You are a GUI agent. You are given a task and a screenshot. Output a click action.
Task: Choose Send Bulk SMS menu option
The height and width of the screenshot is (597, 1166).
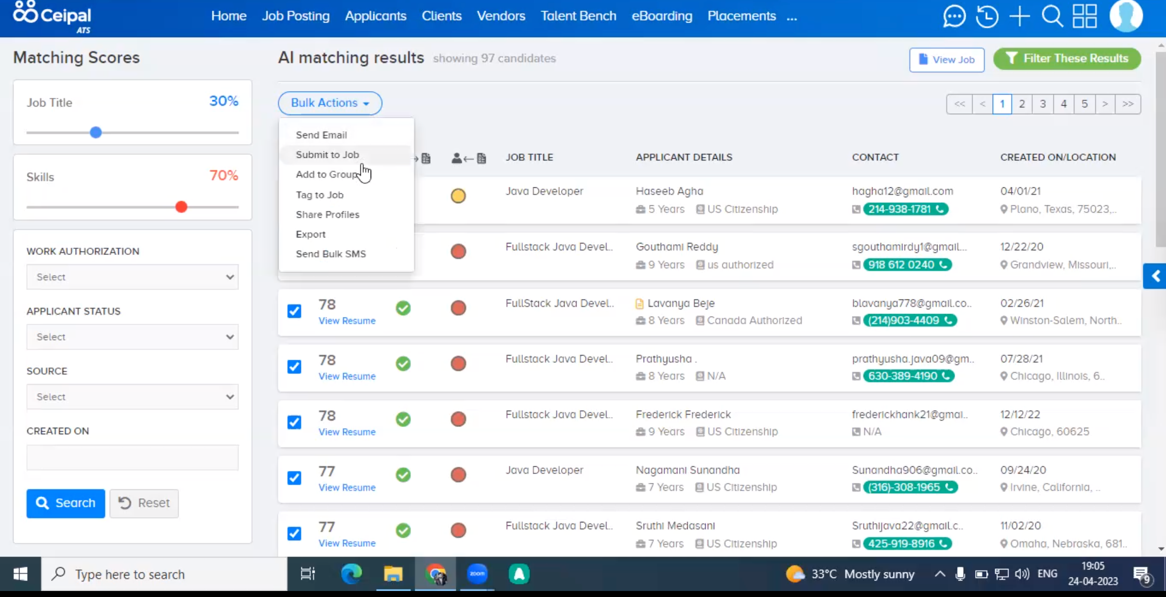331,254
